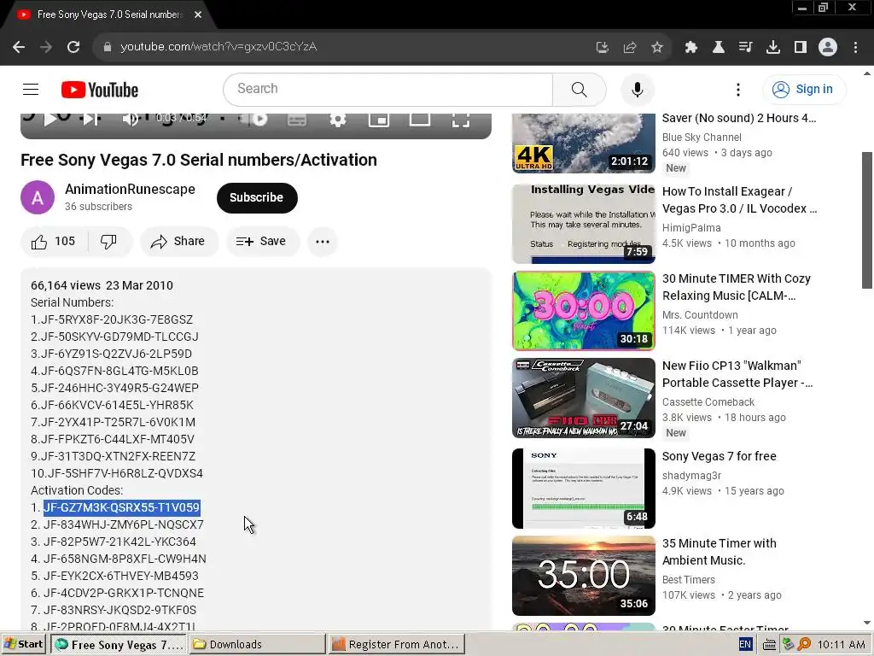
Task: Click the highlighted activation code JF-GZ7M3K-QSRX55-T1V059
Action: coord(121,507)
